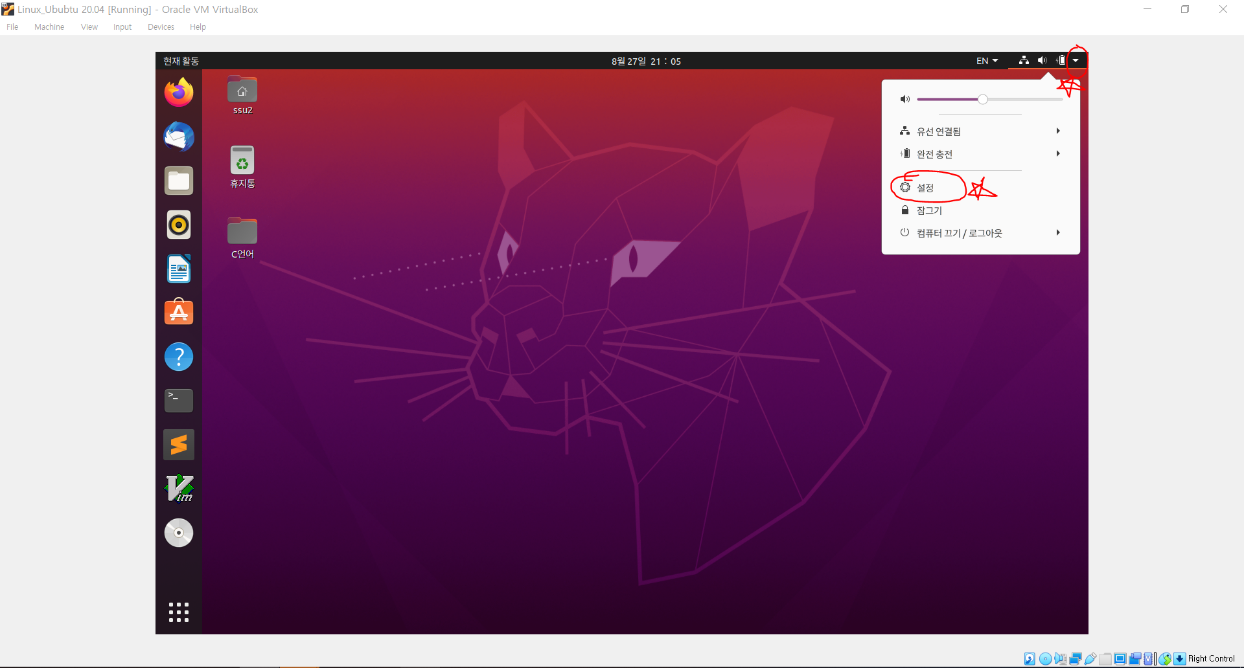Toggle the system menu arrow
The width and height of the screenshot is (1244, 668).
tap(1076, 60)
